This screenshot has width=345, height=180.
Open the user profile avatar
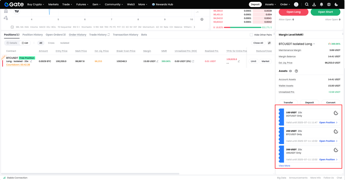click(296, 4)
